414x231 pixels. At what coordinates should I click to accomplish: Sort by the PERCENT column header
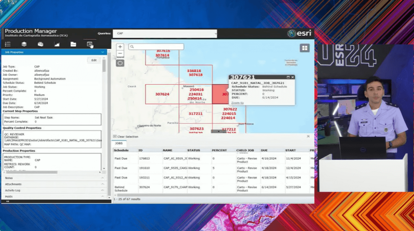point(219,150)
